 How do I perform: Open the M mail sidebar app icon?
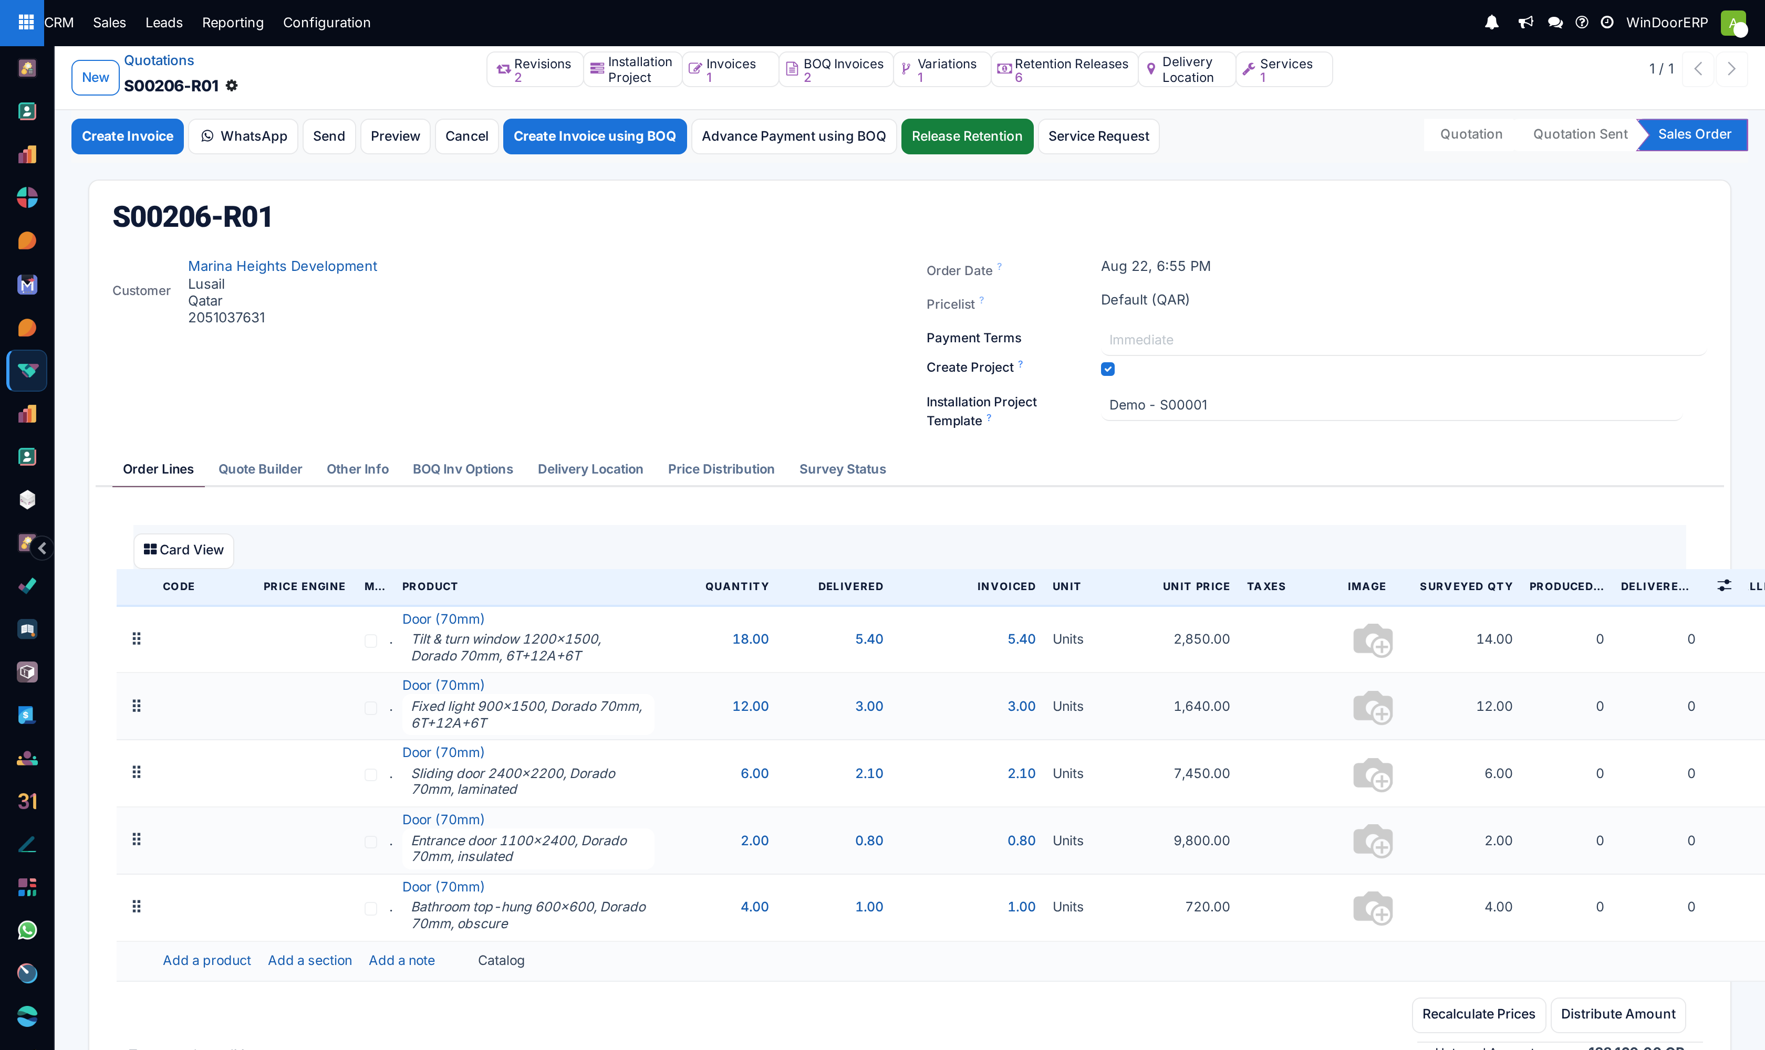tap(27, 285)
